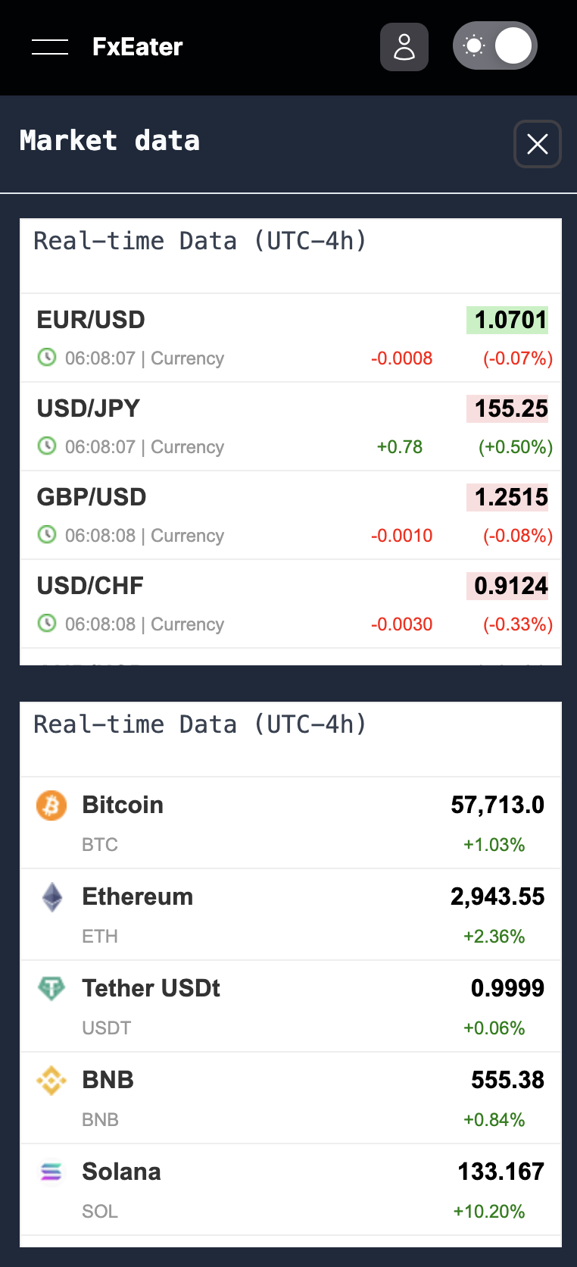This screenshot has width=577, height=1267.
Task: Click the Bitcoin coin icon
Action: (51, 806)
